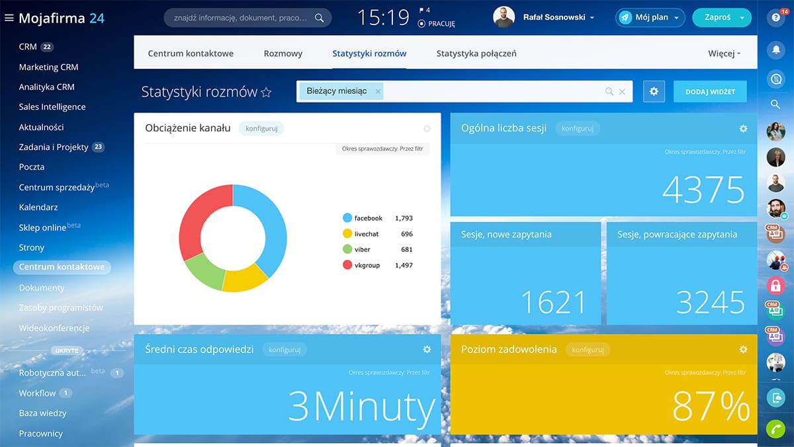The image size is (794, 447).
Task: Click the DODAJ WIDŻET button
Action: coord(710,92)
